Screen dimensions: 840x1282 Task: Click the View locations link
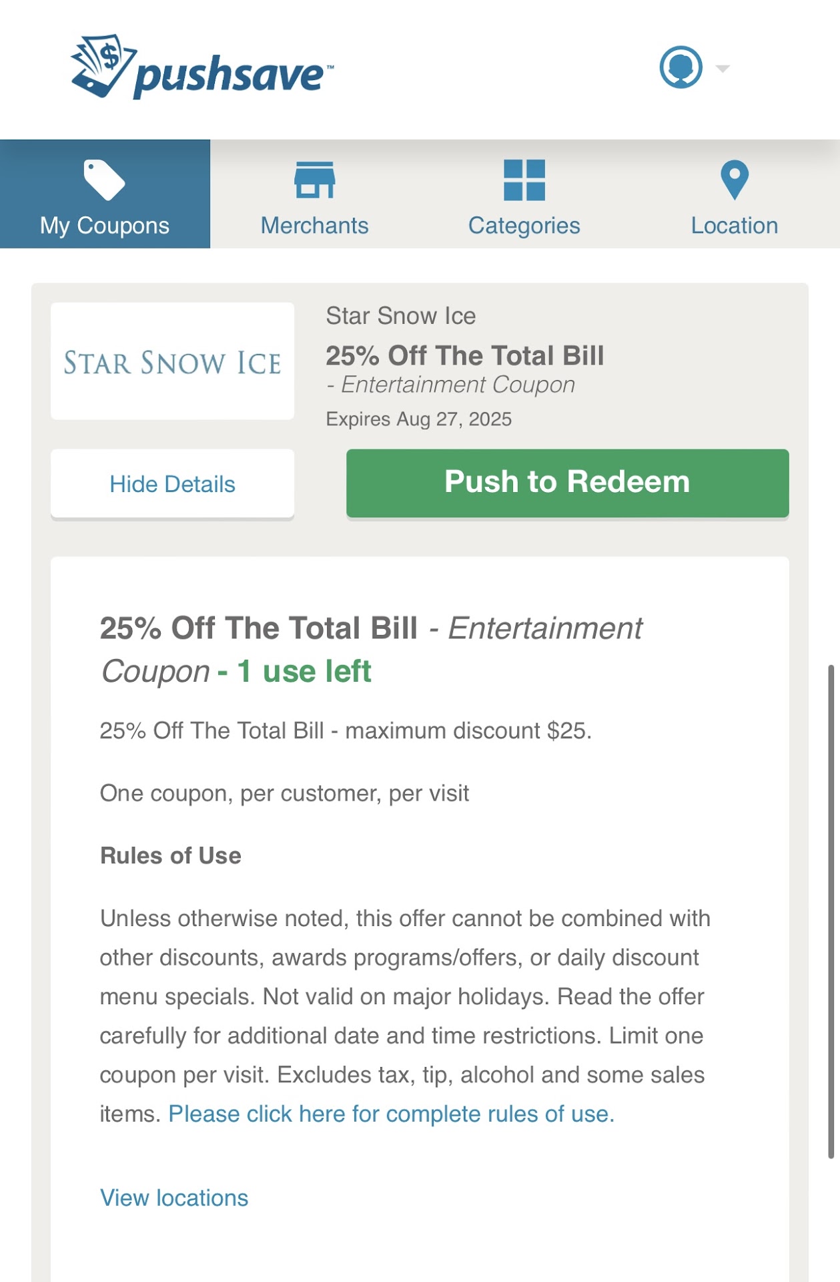[174, 1198]
